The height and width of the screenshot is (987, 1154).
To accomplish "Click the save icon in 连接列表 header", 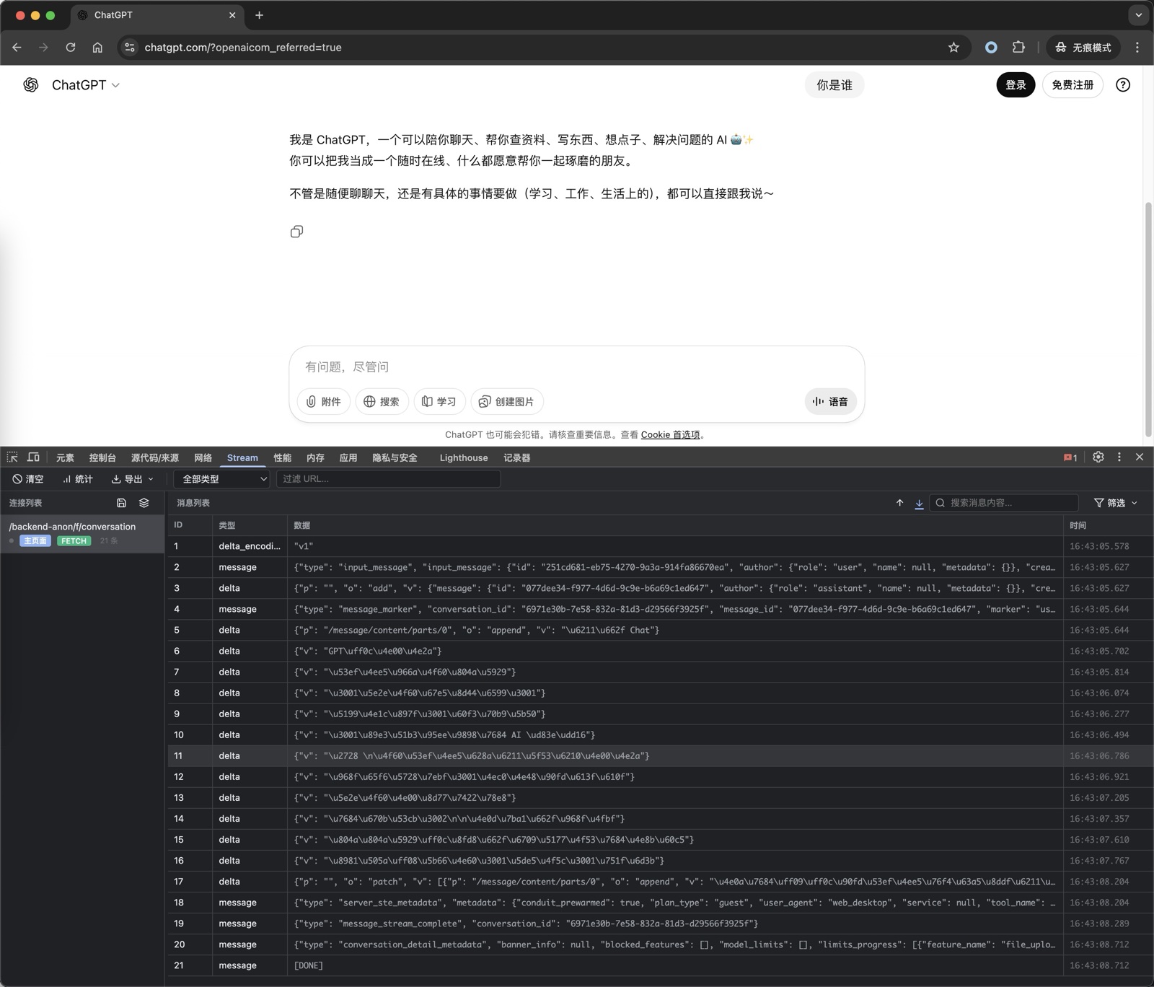I will pyautogui.click(x=121, y=503).
